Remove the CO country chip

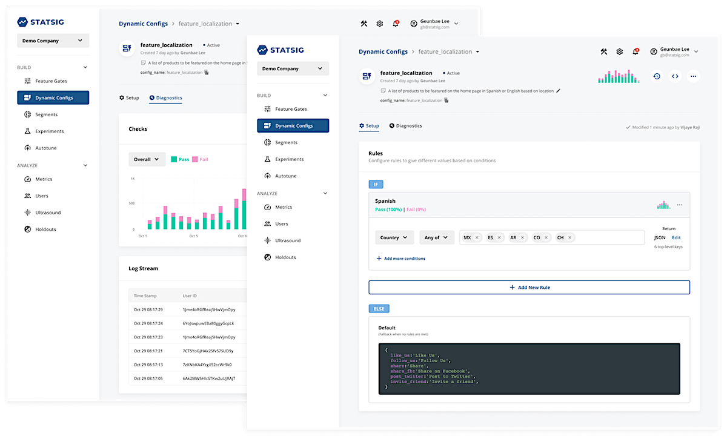tap(546, 238)
